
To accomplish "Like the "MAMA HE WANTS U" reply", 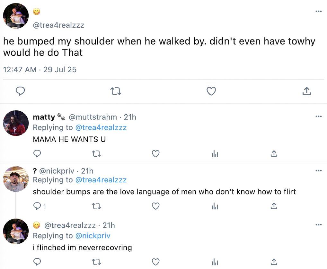I will (x=156, y=154).
